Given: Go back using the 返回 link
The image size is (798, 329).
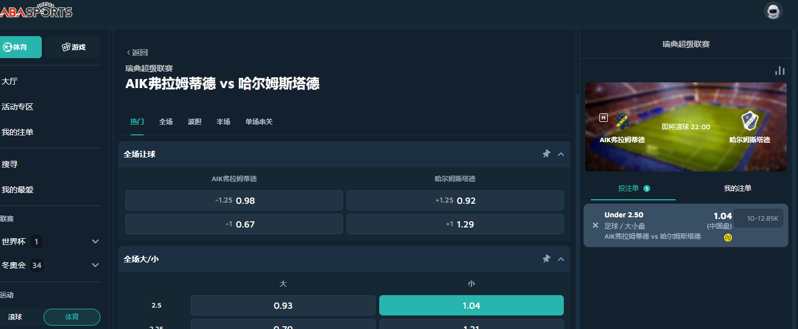Looking at the screenshot, I should (x=137, y=52).
